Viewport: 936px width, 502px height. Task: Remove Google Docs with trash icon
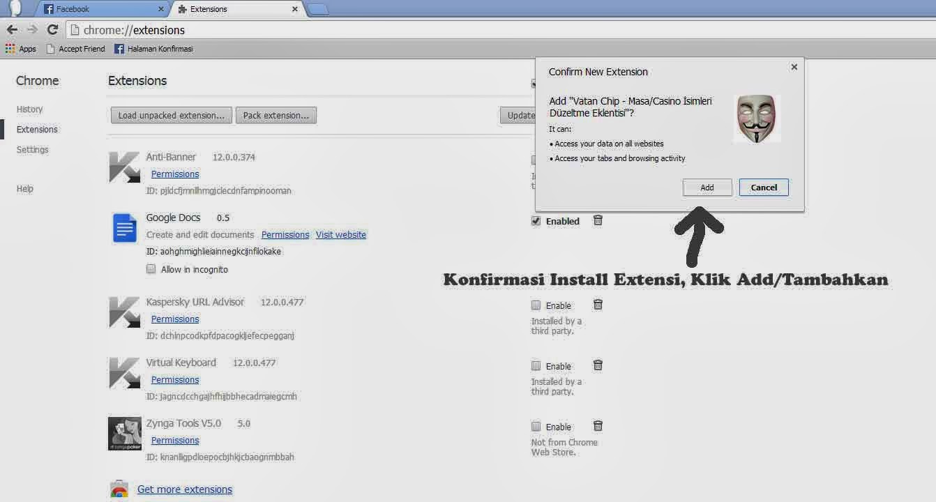[598, 220]
